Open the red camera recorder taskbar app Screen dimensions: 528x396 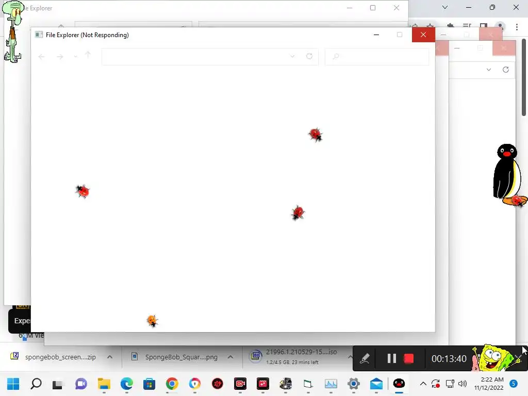[x=240, y=384]
